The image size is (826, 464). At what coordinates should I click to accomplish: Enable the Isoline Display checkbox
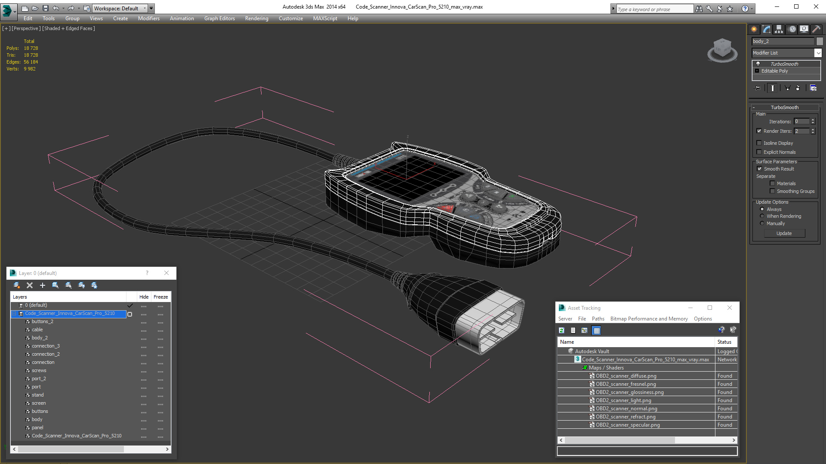(x=759, y=143)
